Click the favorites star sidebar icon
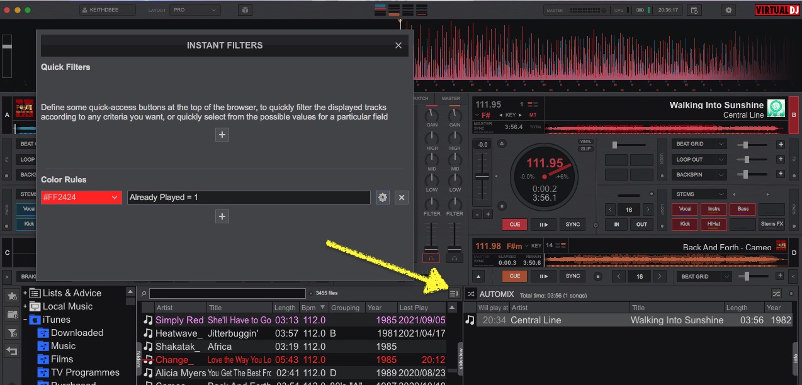The width and height of the screenshot is (802, 385). tap(12, 296)
